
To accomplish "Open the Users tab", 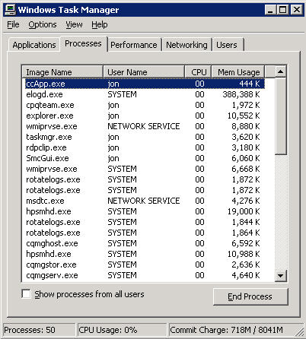I will coord(227,45).
